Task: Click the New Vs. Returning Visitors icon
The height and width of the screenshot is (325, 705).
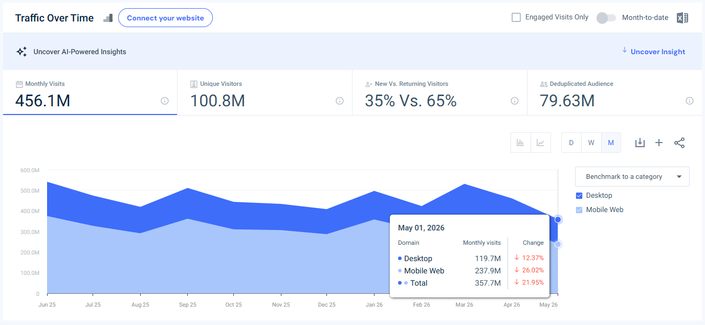Action: click(x=369, y=84)
